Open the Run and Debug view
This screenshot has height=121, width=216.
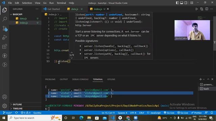[x=4, y=37]
